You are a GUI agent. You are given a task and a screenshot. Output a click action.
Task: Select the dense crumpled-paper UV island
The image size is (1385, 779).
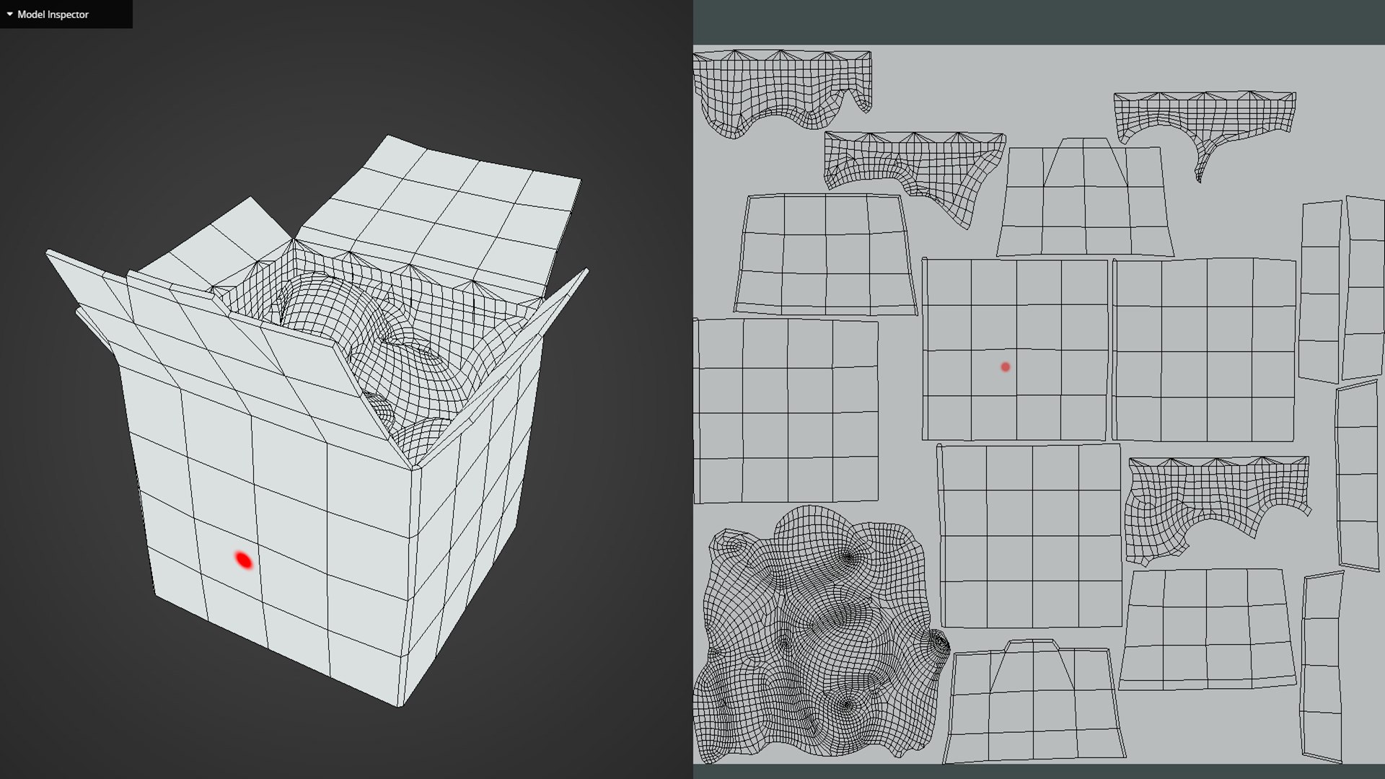[821, 635]
